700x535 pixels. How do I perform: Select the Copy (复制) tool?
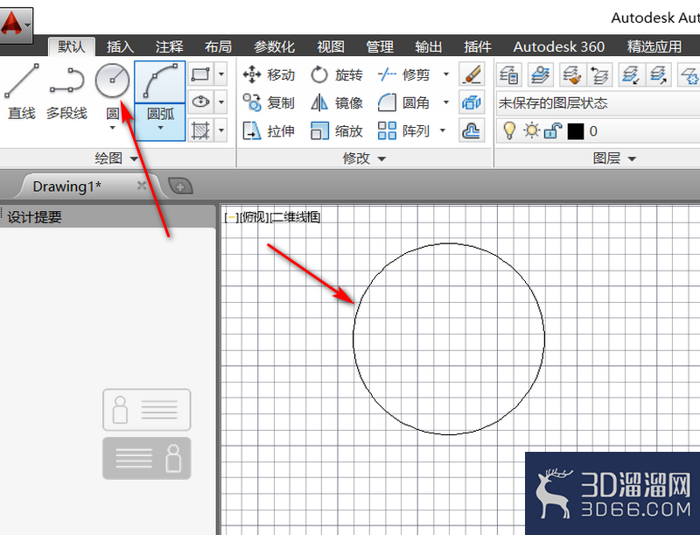269,102
